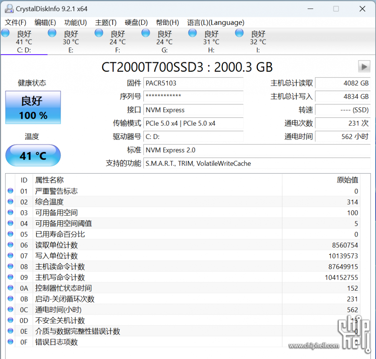376x359 pixels.
Task: Open the 语言(L)(Language) menu
Action: (216, 23)
